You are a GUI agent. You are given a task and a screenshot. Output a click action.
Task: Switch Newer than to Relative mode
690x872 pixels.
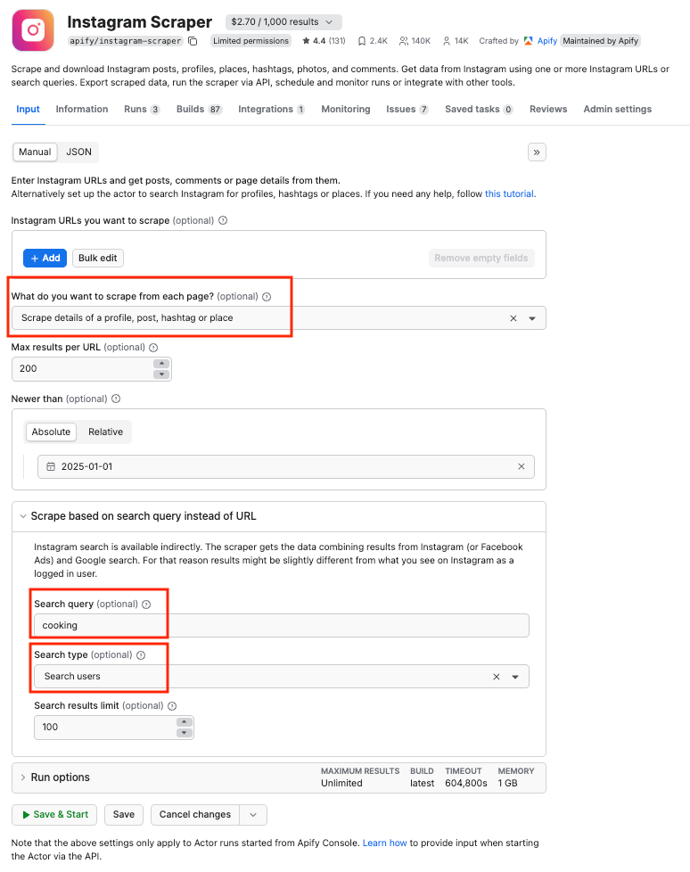click(x=105, y=432)
